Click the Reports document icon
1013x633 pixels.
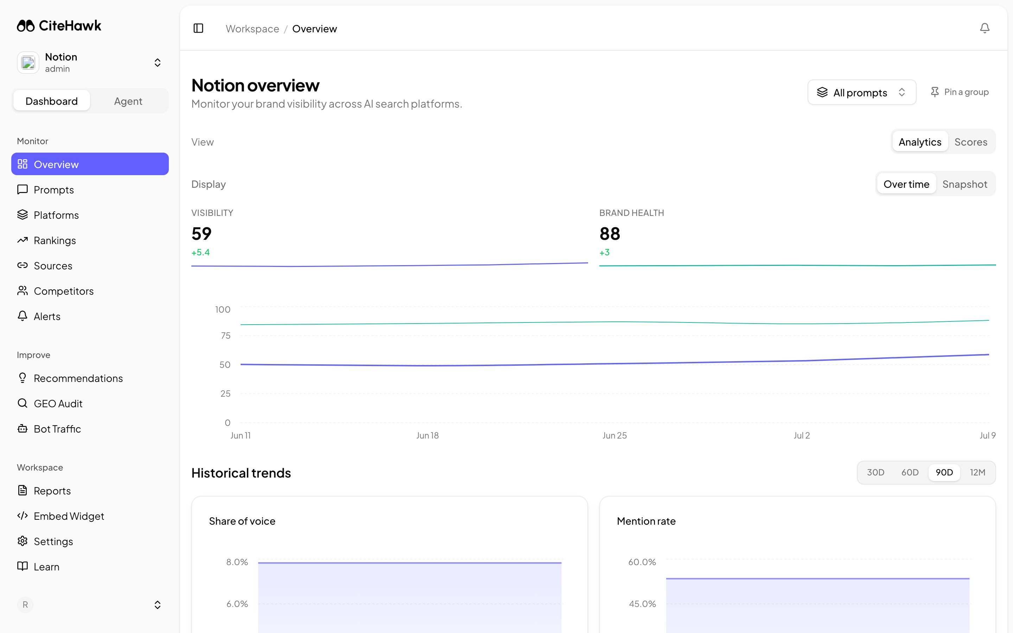click(23, 491)
